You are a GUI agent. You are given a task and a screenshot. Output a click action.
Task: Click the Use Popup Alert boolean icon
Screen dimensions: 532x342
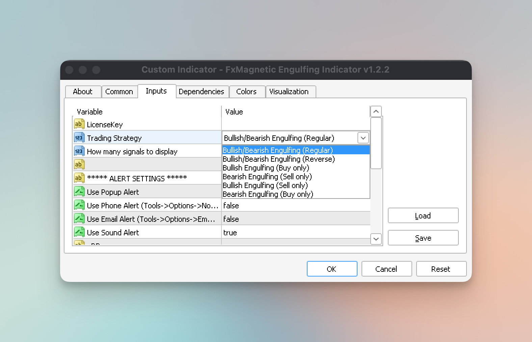pyautogui.click(x=79, y=192)
